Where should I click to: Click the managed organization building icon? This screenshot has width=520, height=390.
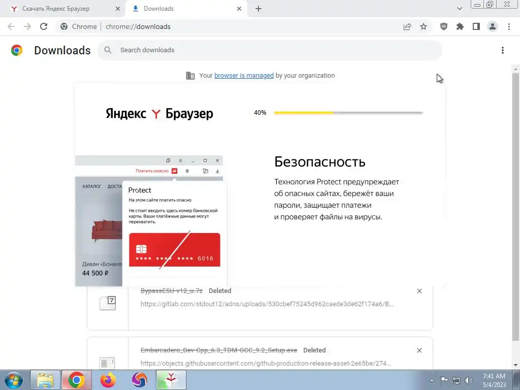click(x=190, y=76)
